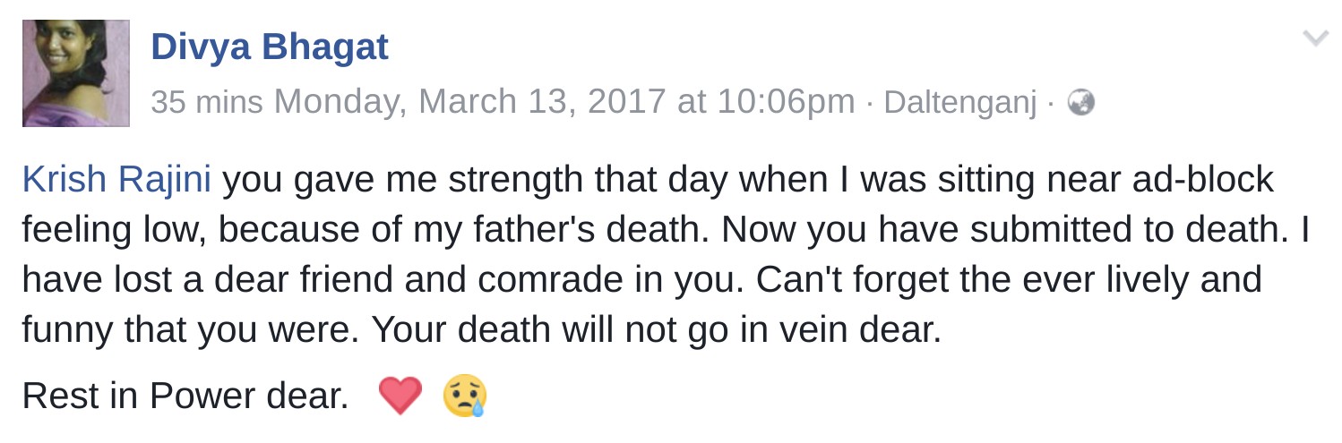Open the tagged Krish Rajini profile link
1342x443 pixels.
[116, 180]
